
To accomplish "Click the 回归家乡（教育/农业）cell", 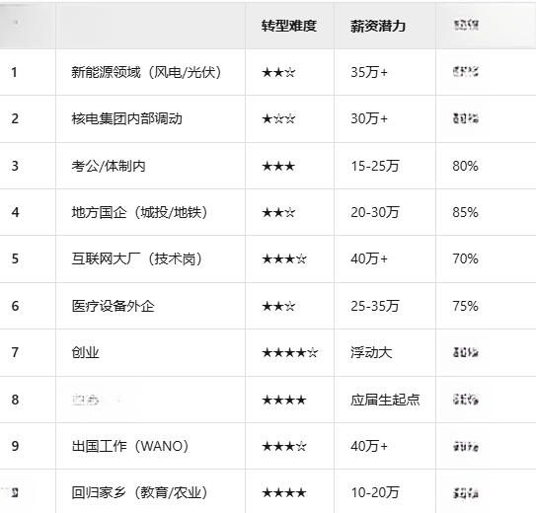I will pyautogui.click(x=150, y=492).
